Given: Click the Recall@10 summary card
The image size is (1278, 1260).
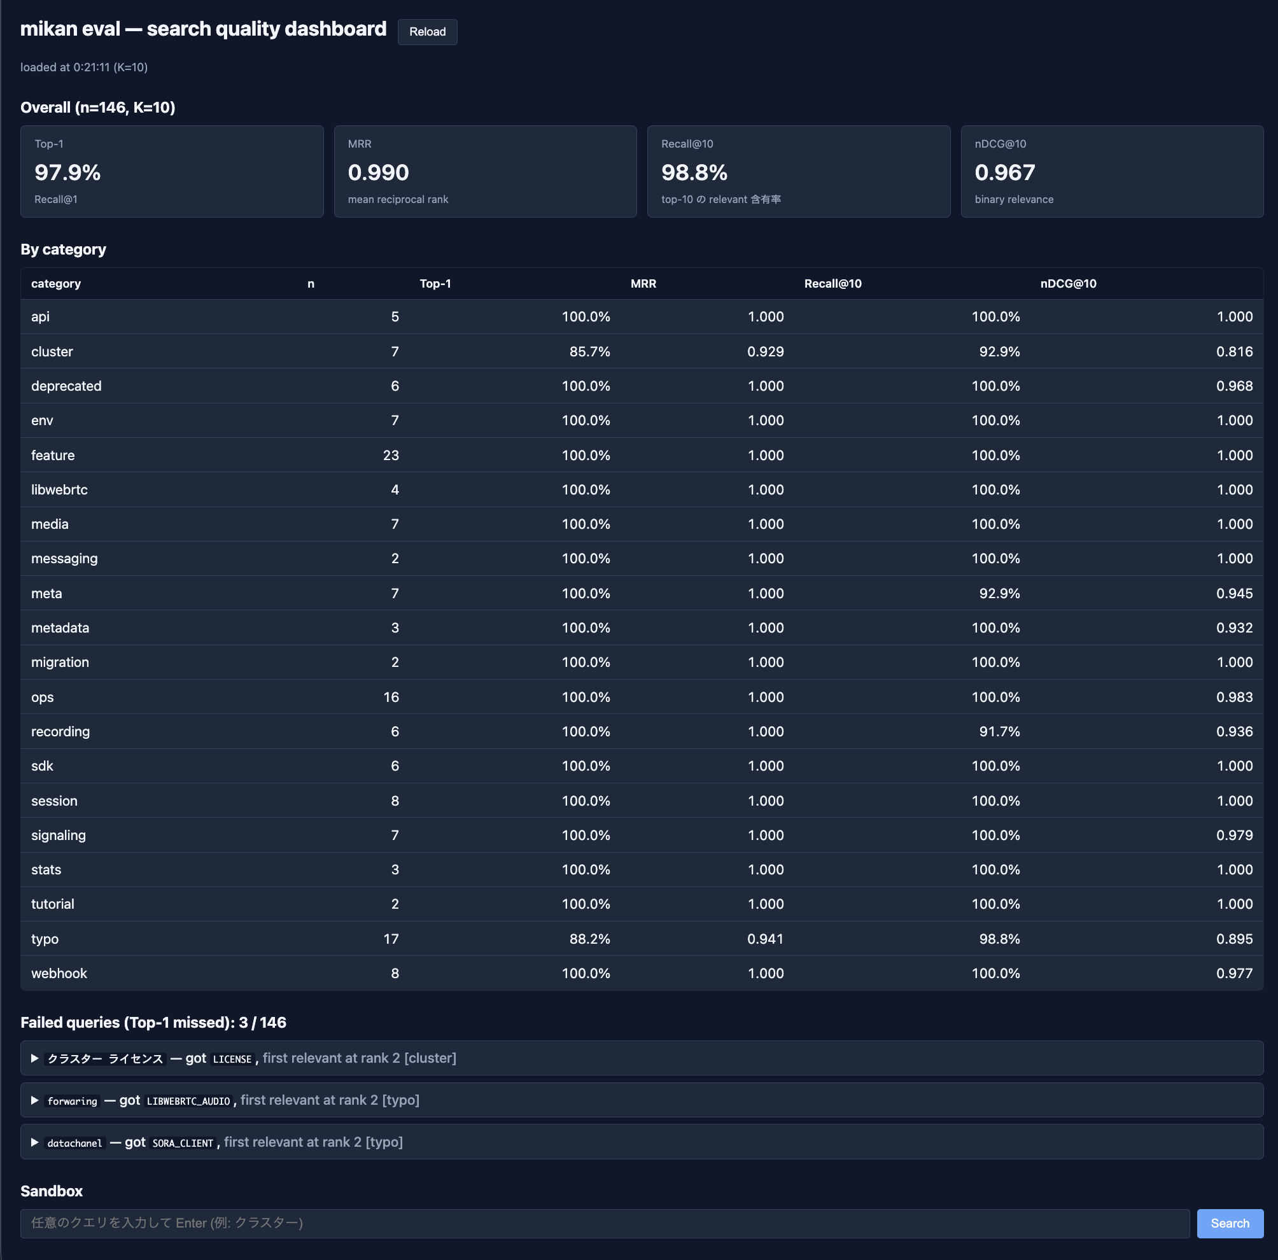Looking at the screenshot, I should 797,171.
